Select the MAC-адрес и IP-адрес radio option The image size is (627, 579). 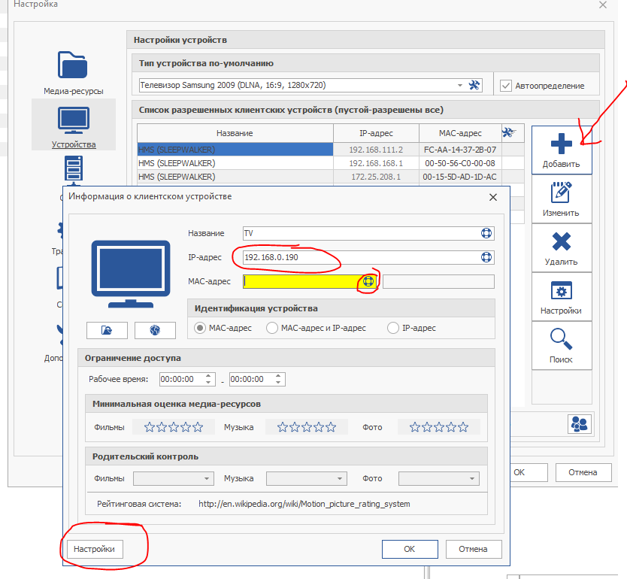(x=272, y=328)
